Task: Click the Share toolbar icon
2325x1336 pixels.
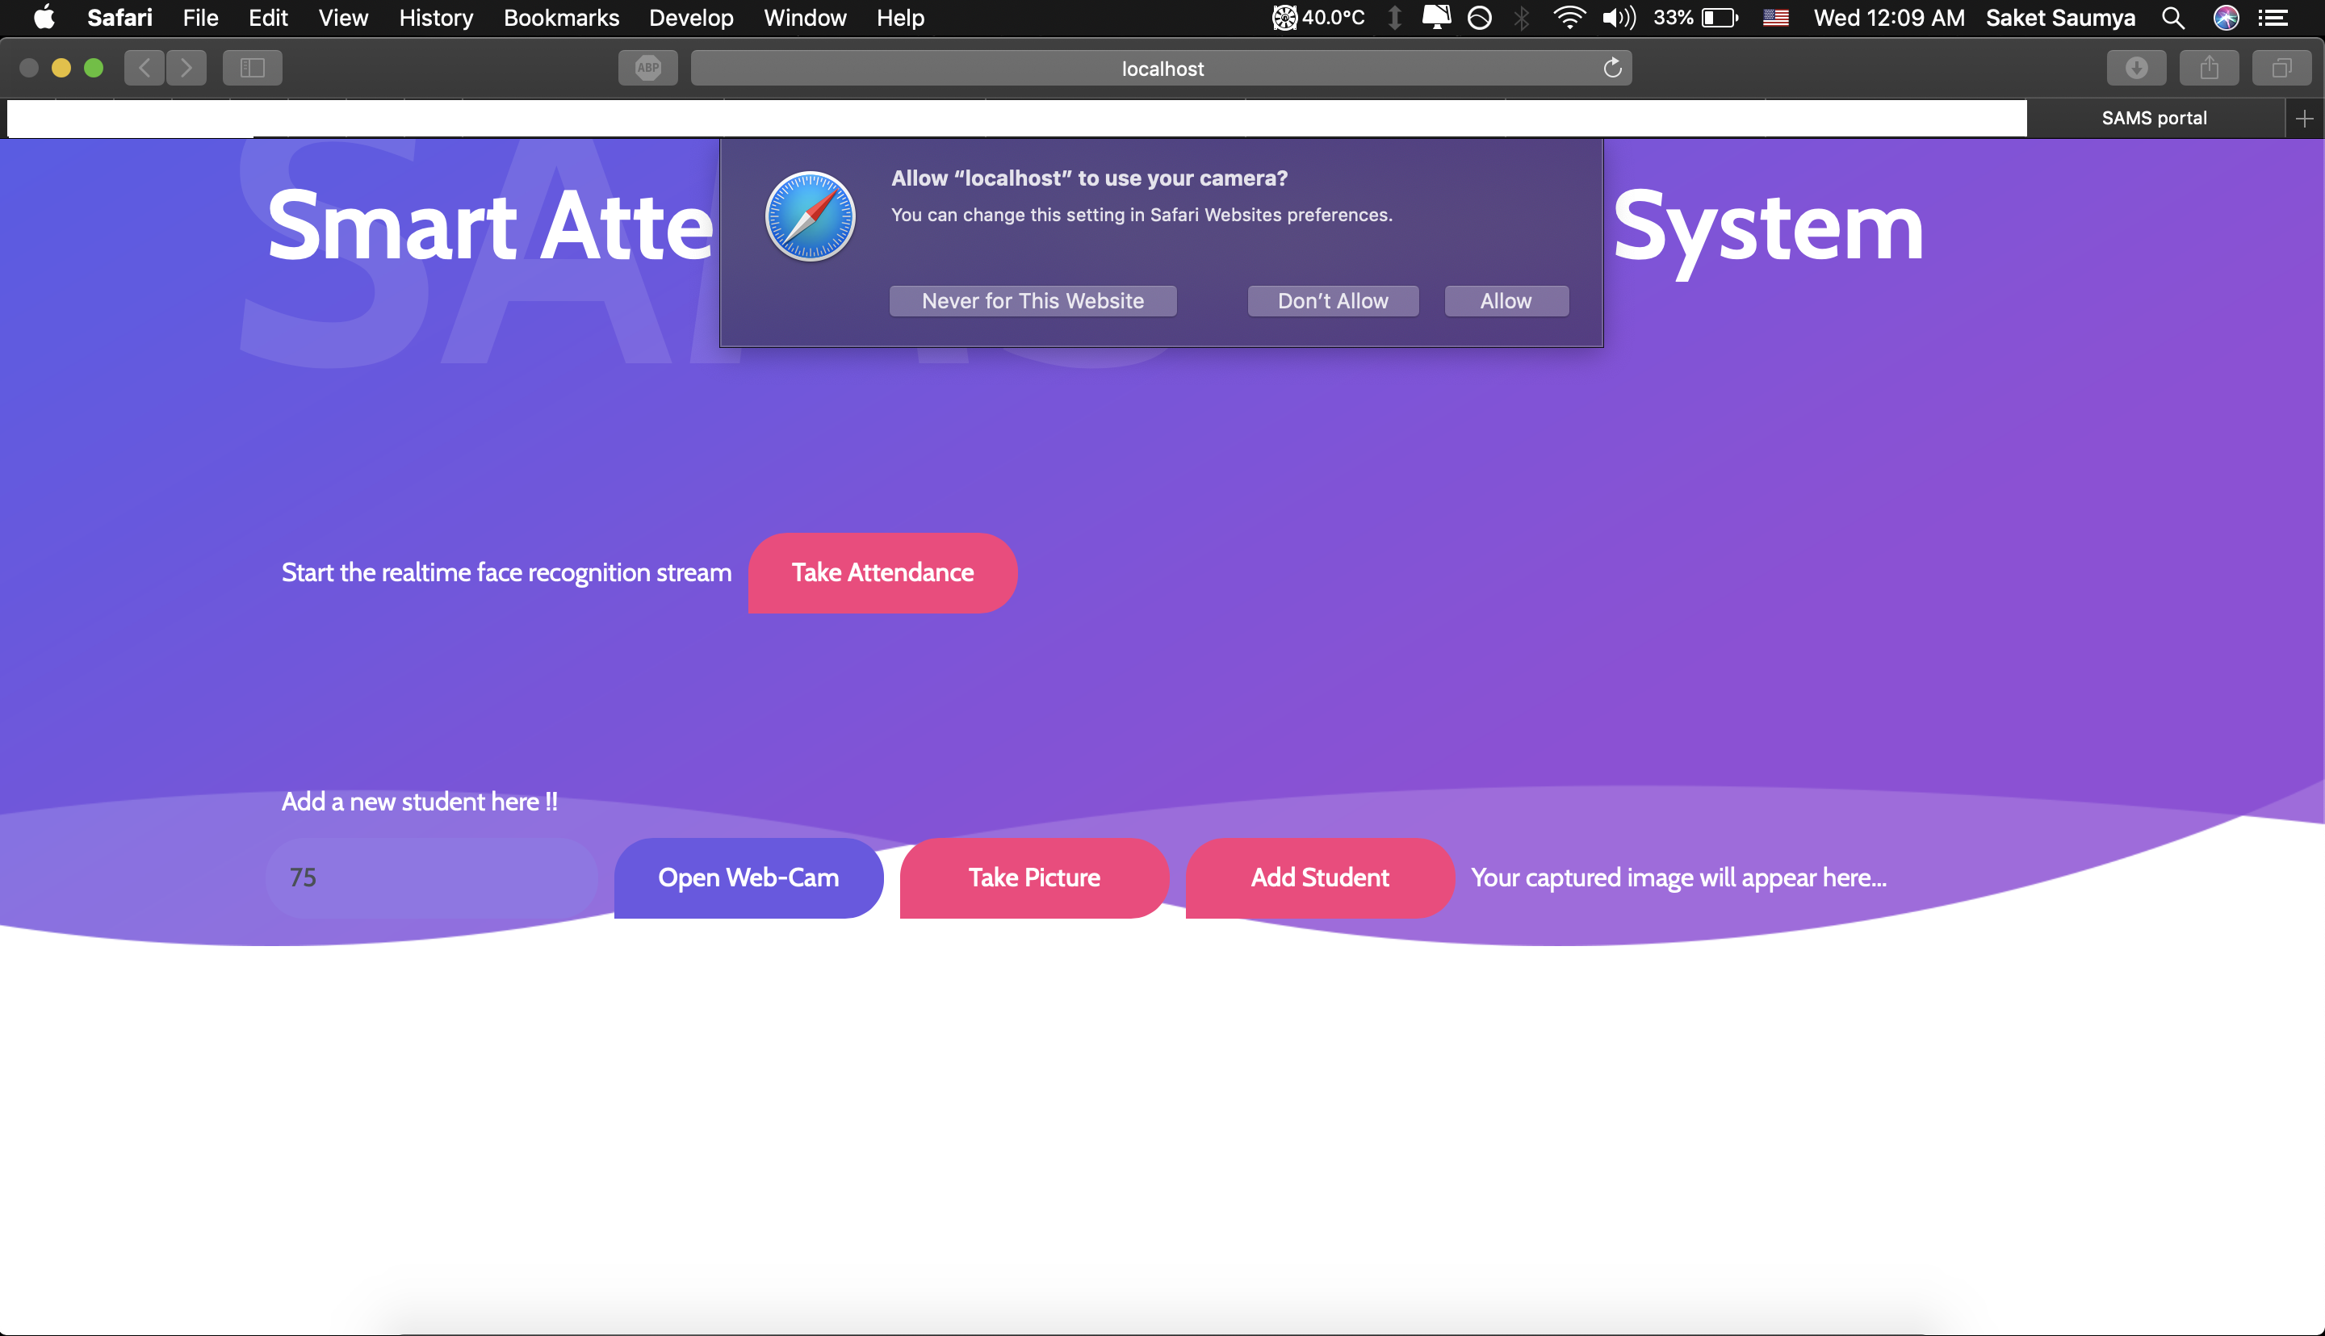Action: tap(2209, 68)
